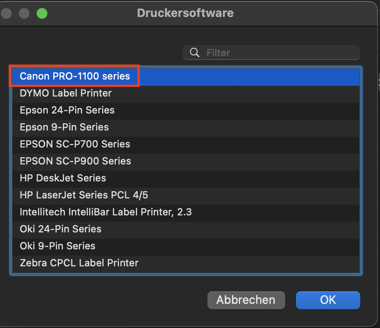This screenshot has width=380, height=328.
Task: Click the Druckersoftware window title
Action: point(185,13)
